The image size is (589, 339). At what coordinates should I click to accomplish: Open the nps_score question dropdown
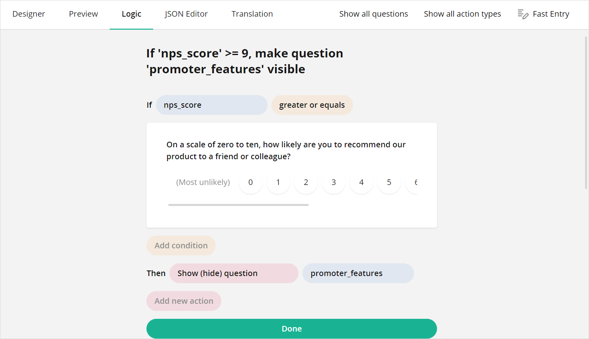[211, 105]
